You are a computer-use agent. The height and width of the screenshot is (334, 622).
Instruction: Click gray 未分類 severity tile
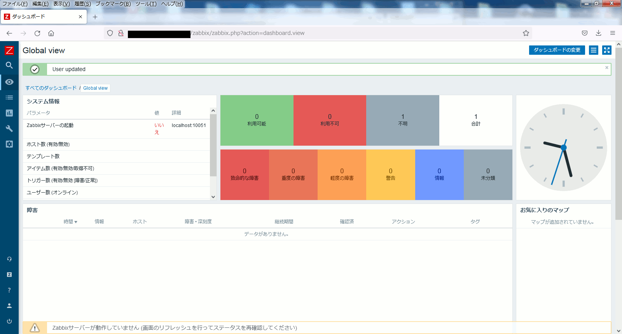[488, 175]
